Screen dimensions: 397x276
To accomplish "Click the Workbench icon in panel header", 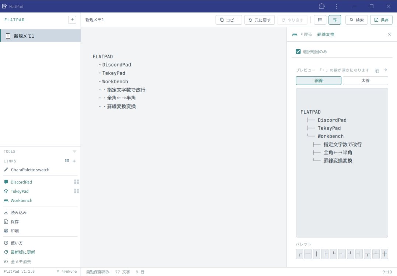I will [x=295, y=34].
